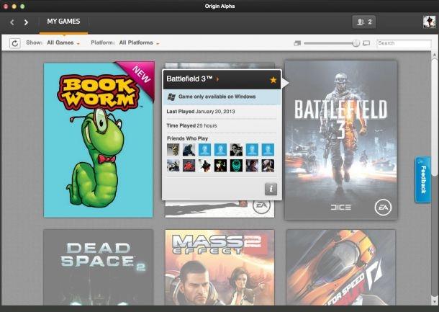This screenshot has height=312, width=439.
Task: Click the small tiles size icon
Action: [x=297, y=43]
